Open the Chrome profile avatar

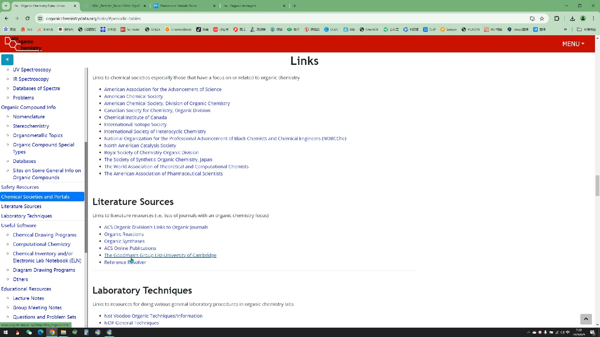(583, 18)
